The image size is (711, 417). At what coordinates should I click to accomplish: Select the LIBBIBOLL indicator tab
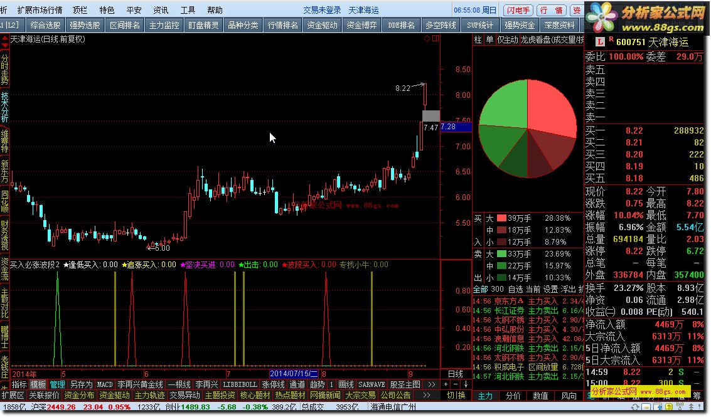pos(240,384)
